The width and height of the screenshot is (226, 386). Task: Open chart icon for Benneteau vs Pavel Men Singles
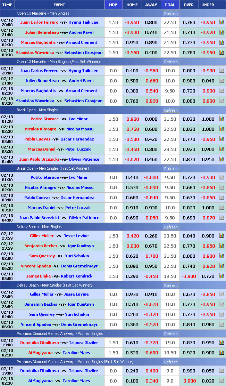point(221,32)
